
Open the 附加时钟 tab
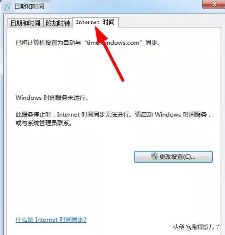58,23
